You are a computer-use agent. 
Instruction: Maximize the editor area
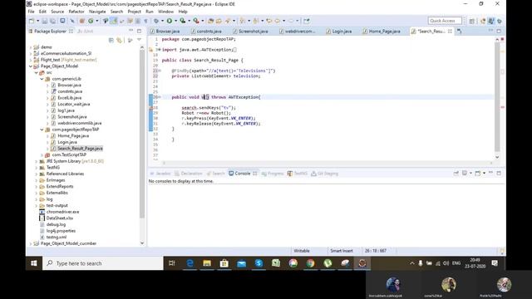[x=499, y=31]
